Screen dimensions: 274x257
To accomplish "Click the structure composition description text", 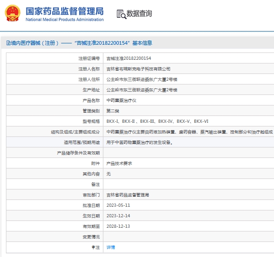I will pyautogui.click(x=189, y=132).
